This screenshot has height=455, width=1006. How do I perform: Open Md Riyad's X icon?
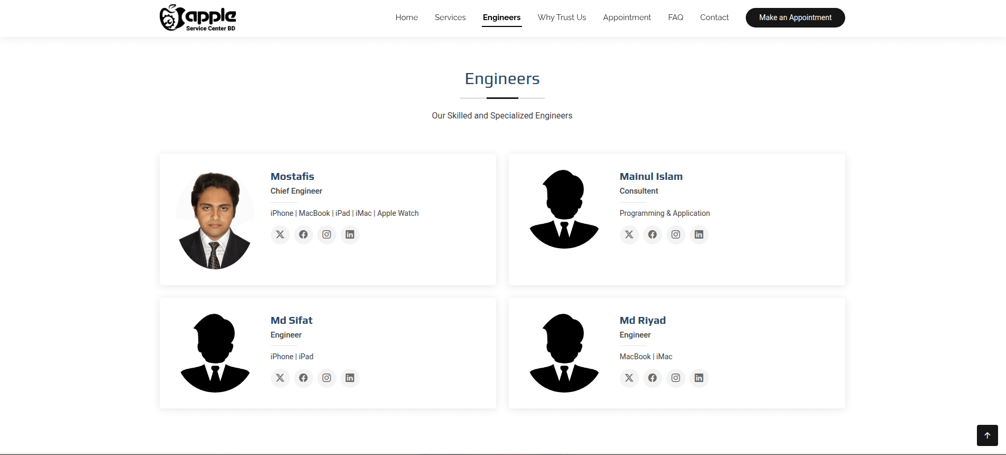pyautogui.click(x=629, y=378)
